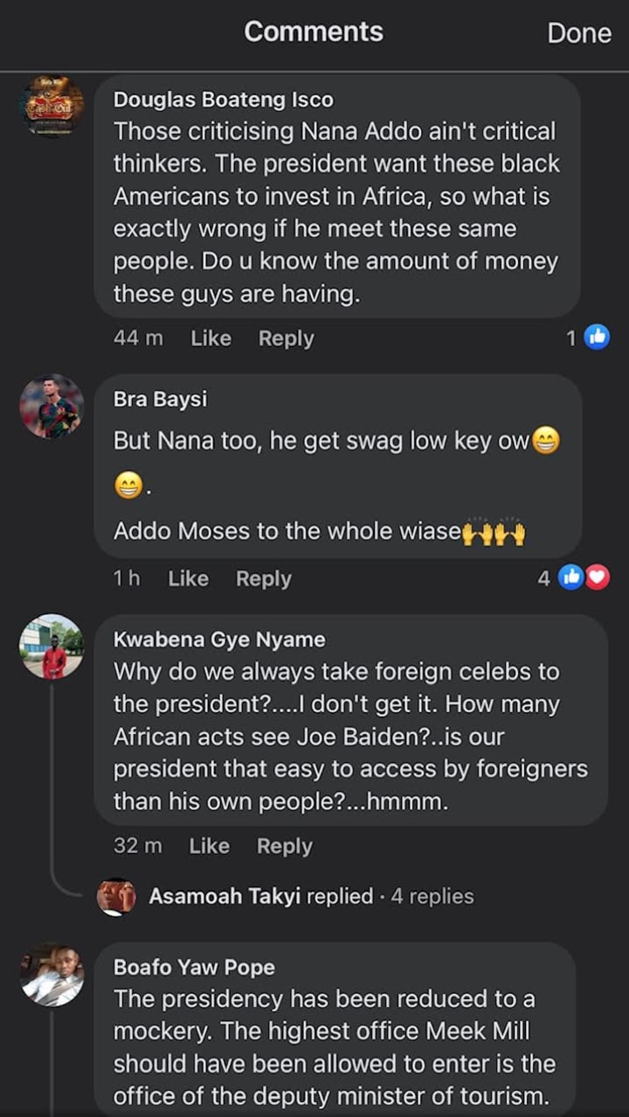Reply to Kwabena Gye Nyame's comment
629x1117 pixels.
click(x=284, y=846)
